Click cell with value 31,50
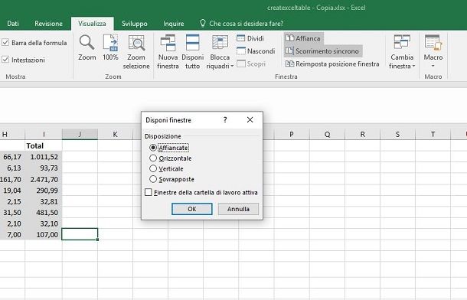The width and height of the screenshot is (467, 300). (x=12, y=213)
